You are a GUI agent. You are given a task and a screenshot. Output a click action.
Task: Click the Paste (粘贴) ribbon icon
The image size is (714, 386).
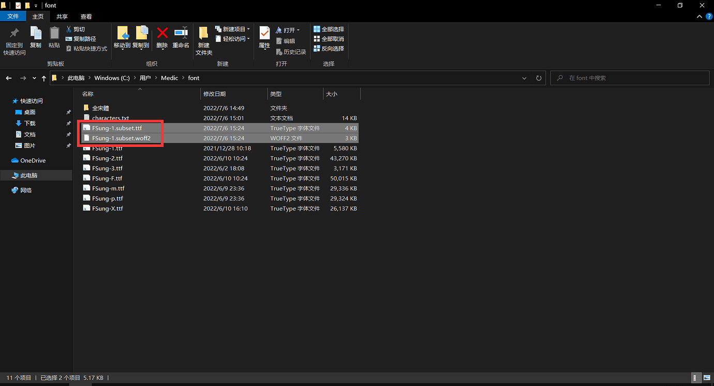tap(54, 38)
